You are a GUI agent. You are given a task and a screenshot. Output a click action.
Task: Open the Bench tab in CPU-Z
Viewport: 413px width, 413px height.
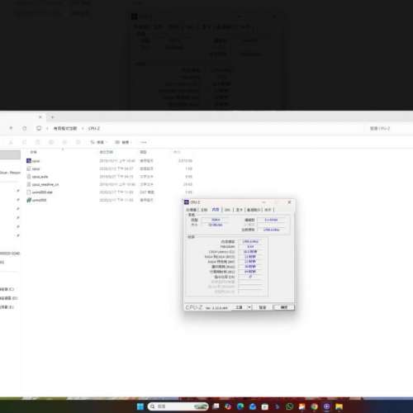click(x=254, y=210)
